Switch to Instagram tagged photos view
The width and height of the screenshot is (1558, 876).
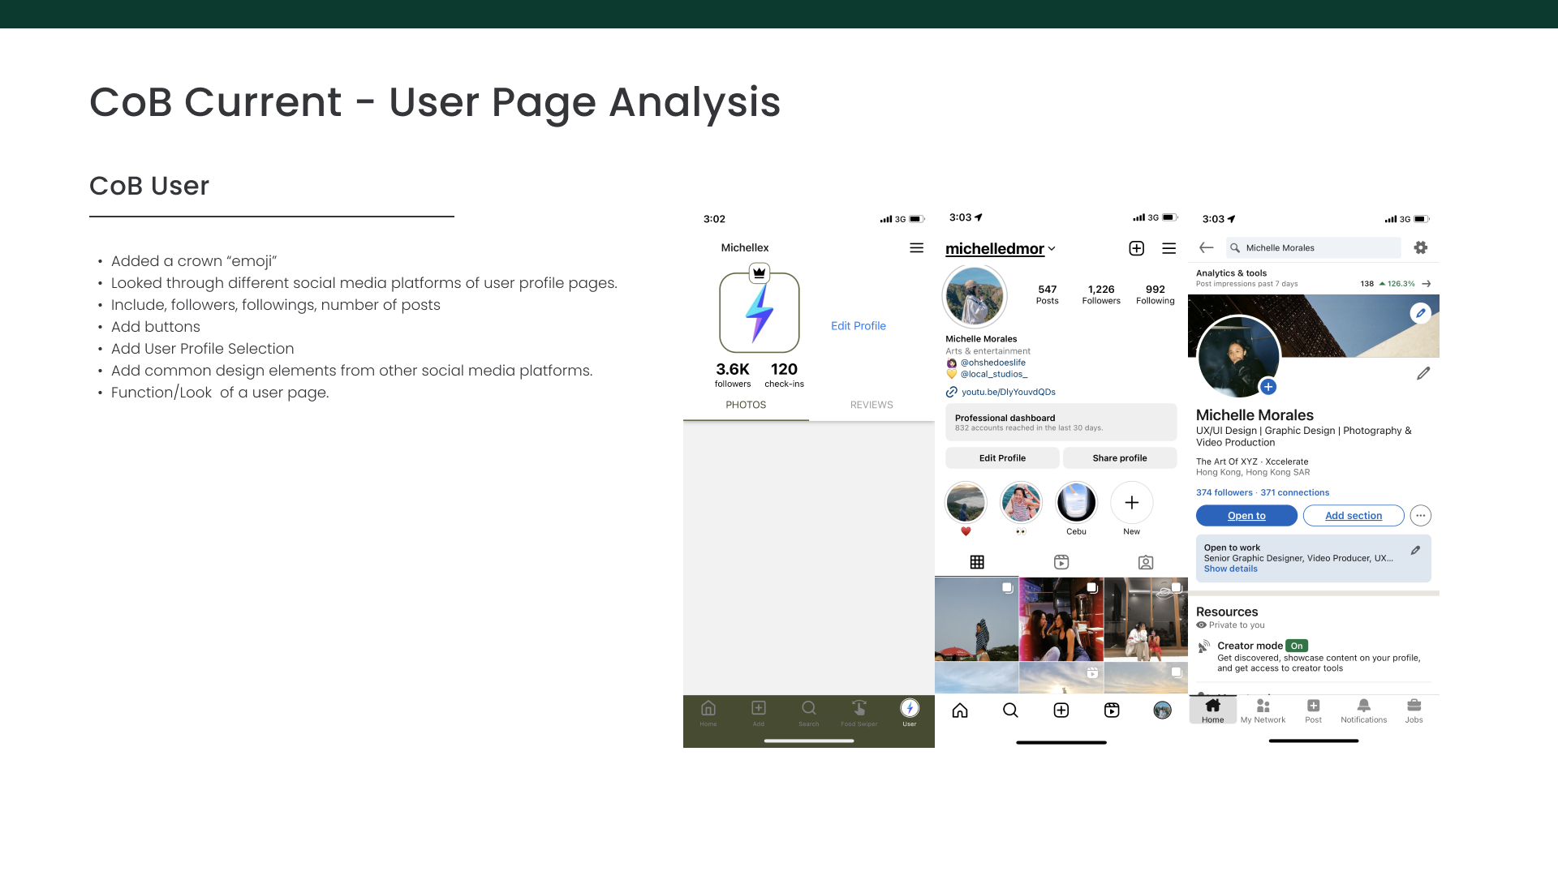(x=1145, y=561)
